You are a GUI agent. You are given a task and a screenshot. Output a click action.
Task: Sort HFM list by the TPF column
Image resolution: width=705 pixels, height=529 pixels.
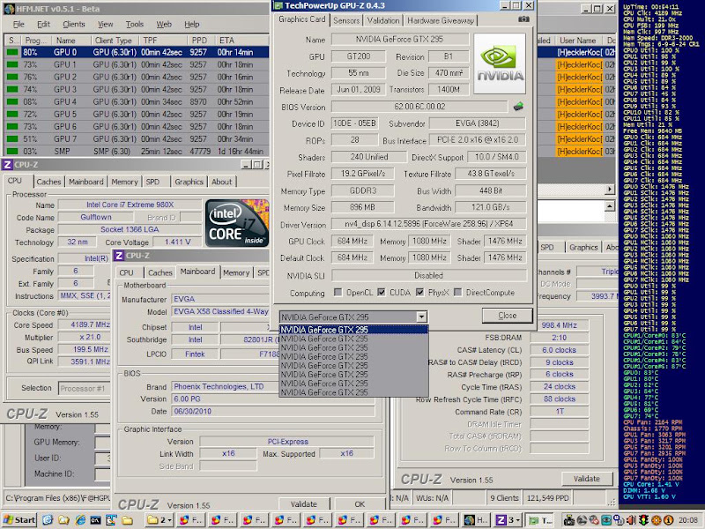click(x=163, y=40)
